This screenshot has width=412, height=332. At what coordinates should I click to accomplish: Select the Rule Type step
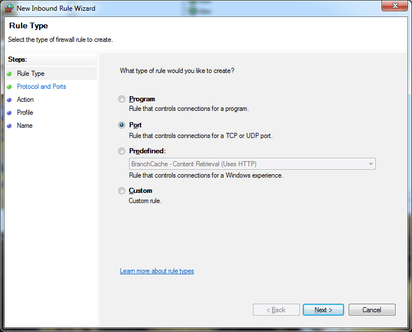point(31,74)
